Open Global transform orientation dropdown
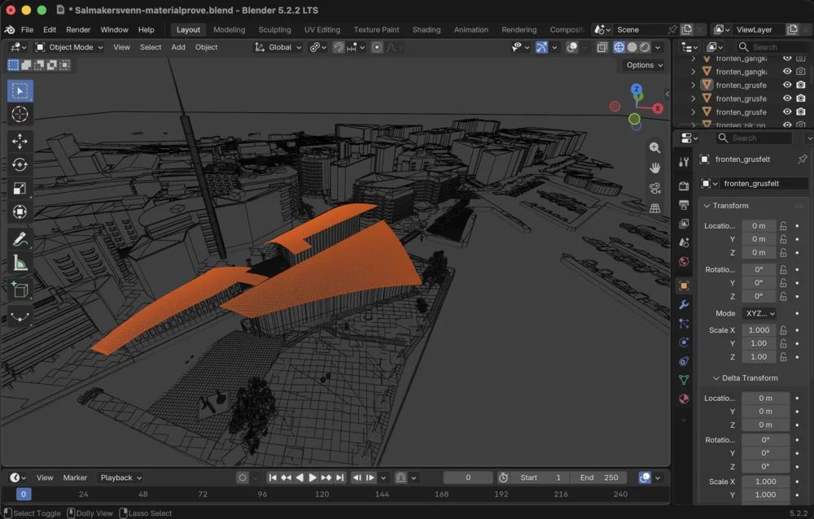Viewport: 814px width, 519px height. point(278,47)
